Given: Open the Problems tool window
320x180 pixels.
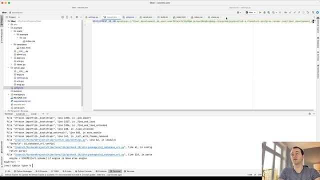Looking at the screenshot, I should tap(101, 171).
